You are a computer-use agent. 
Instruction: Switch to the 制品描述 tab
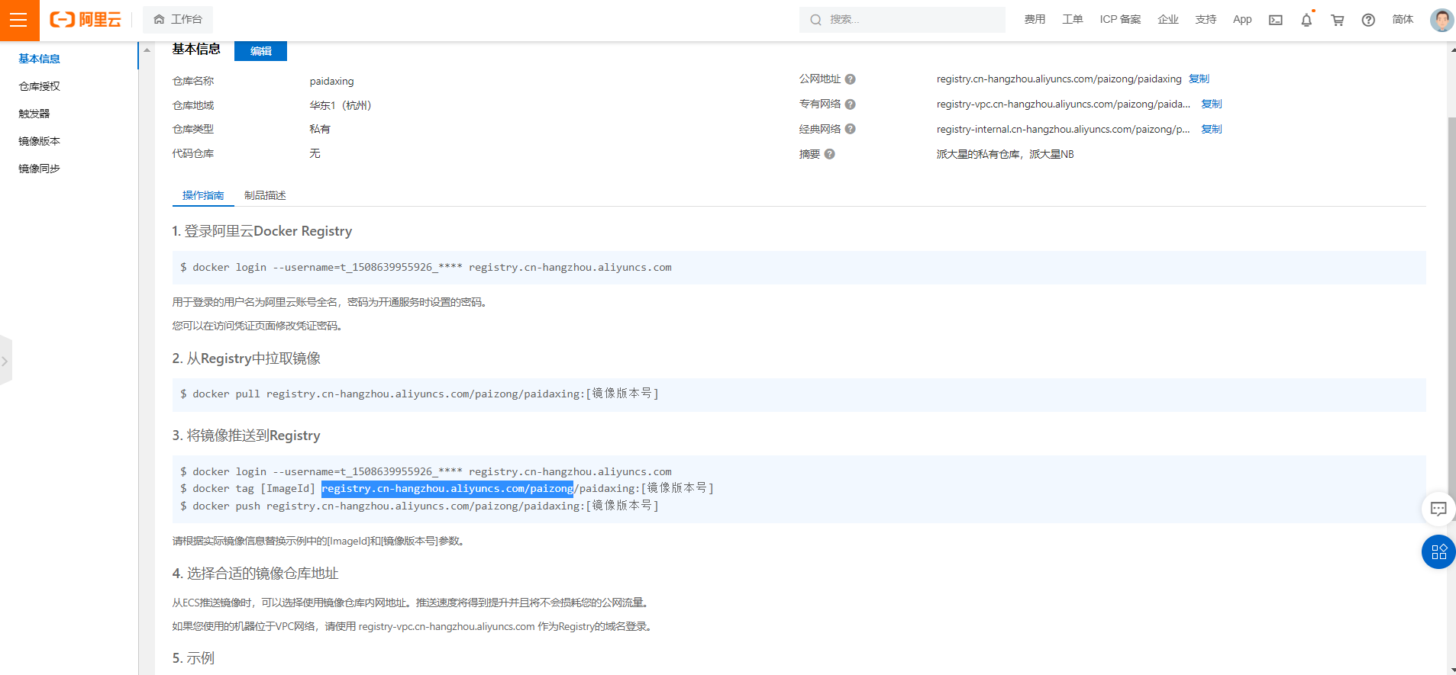click(265, 195)
